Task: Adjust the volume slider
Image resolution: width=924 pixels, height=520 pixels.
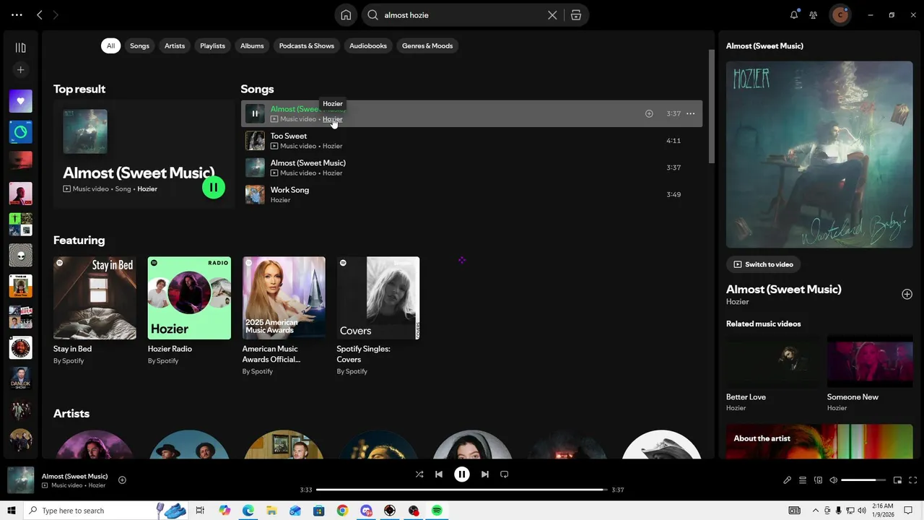Action: click(x=863, y=480)
